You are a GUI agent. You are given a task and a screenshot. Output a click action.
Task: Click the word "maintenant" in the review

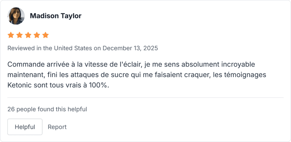click(25, 75)
